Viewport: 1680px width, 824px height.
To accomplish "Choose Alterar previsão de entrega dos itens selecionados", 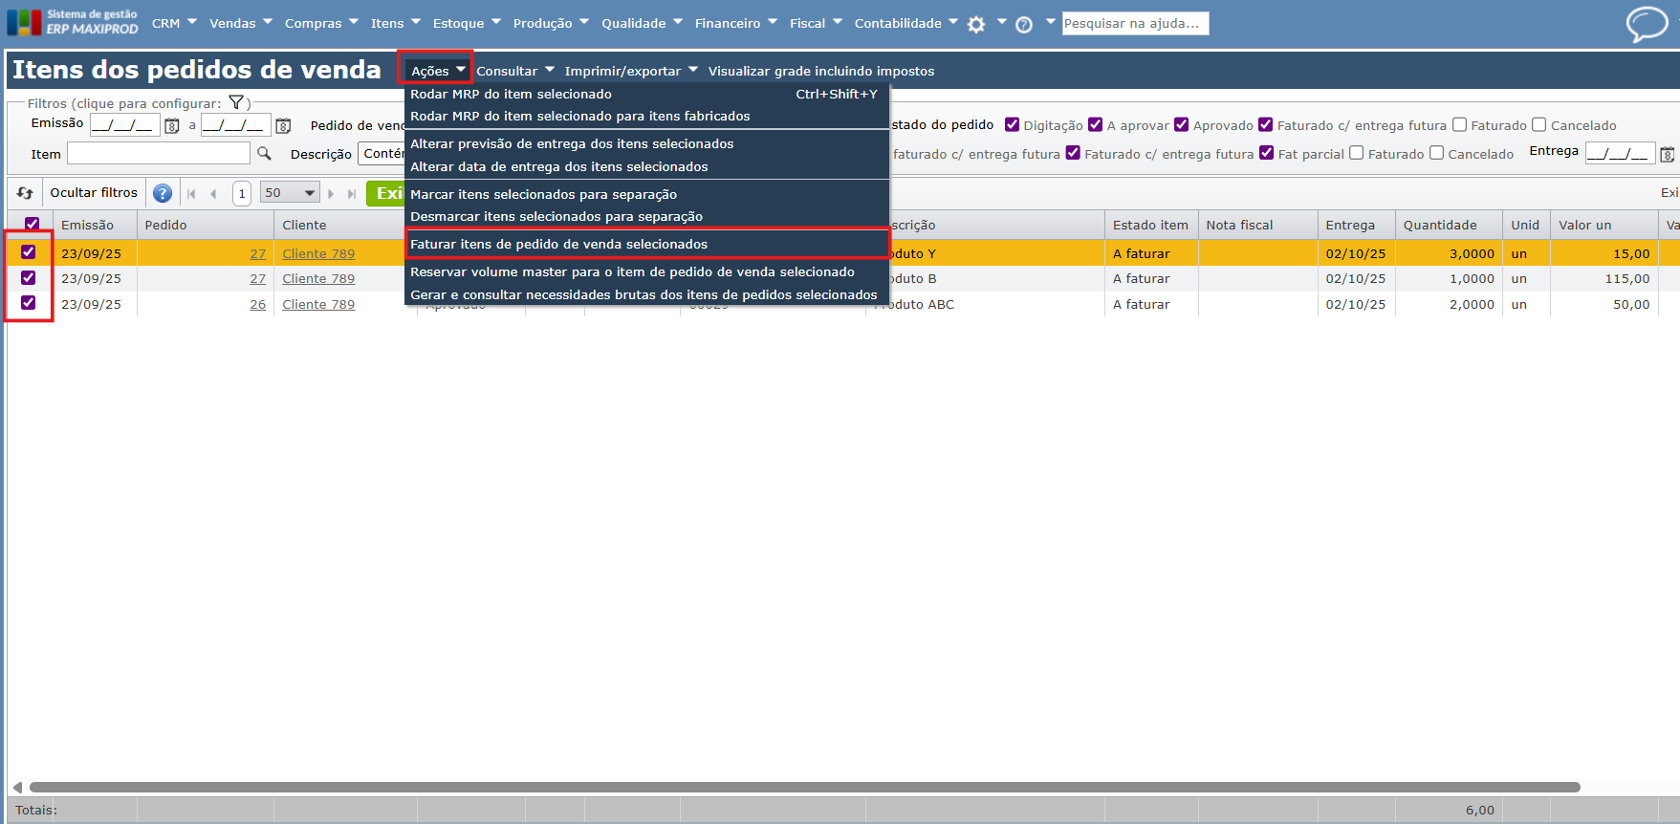I will point(647,143).
